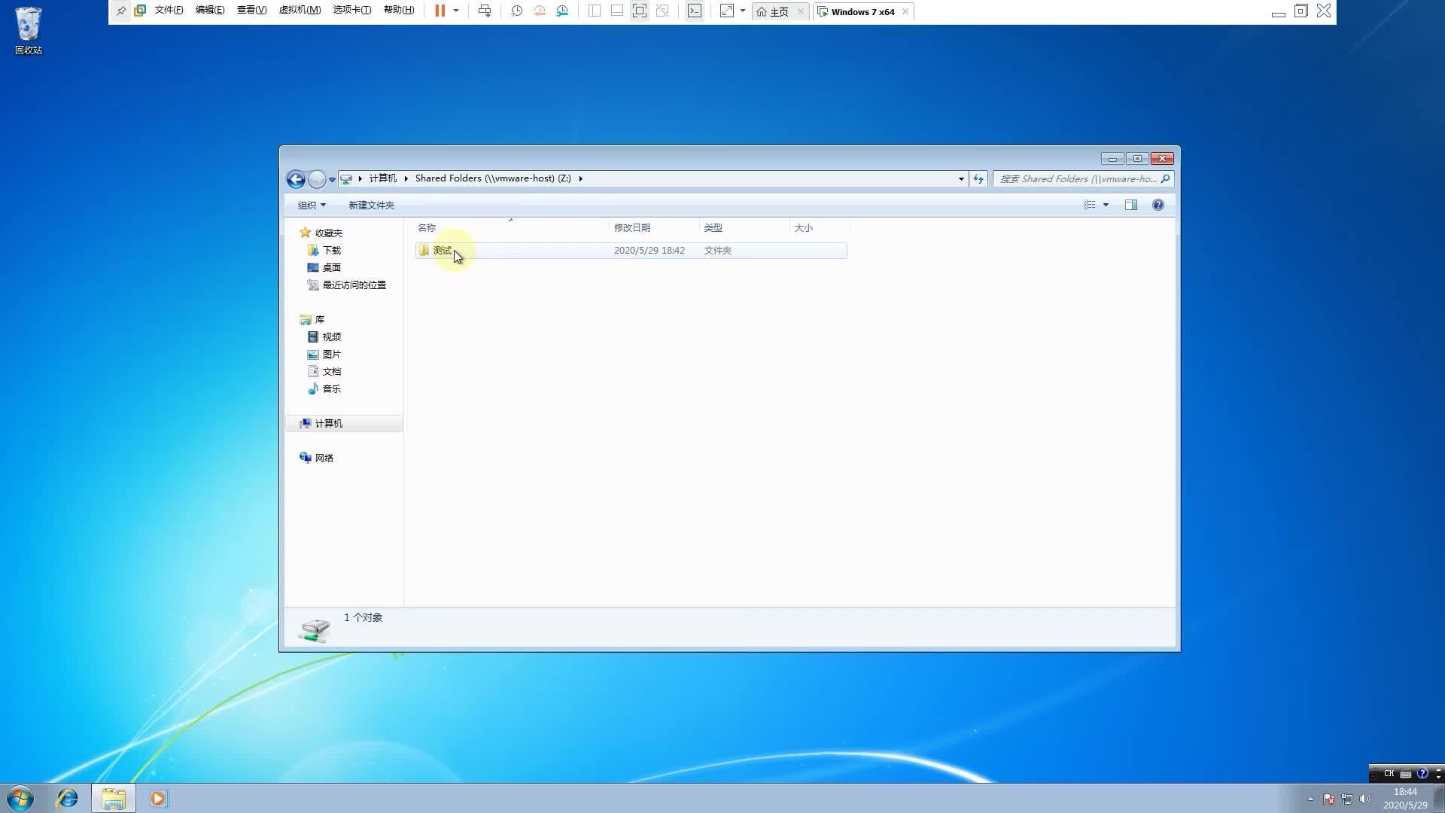
Task: Click the refresh button beside address bar
Action: point(978,179)
